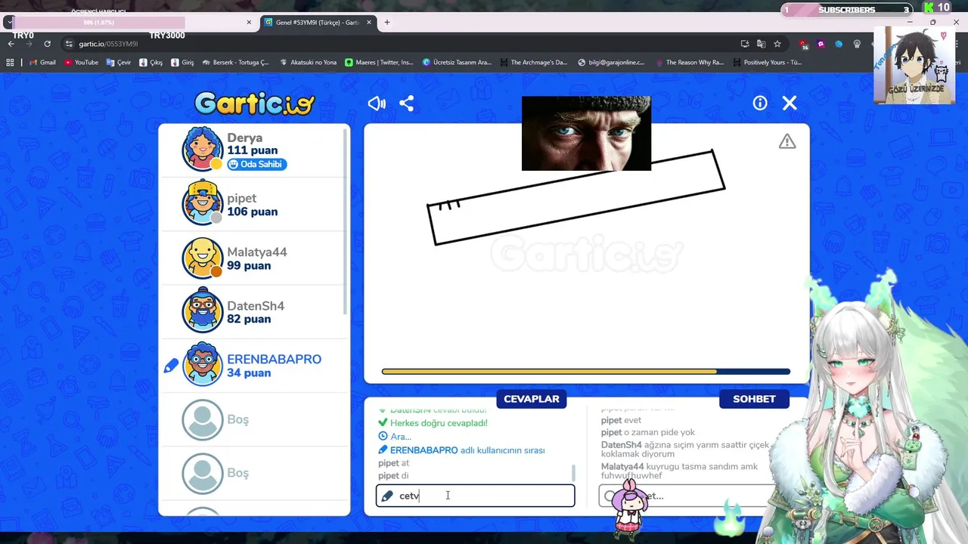Click ERENBABAPRO's player avatar
968x544 pixels.
tap(202, 365)
